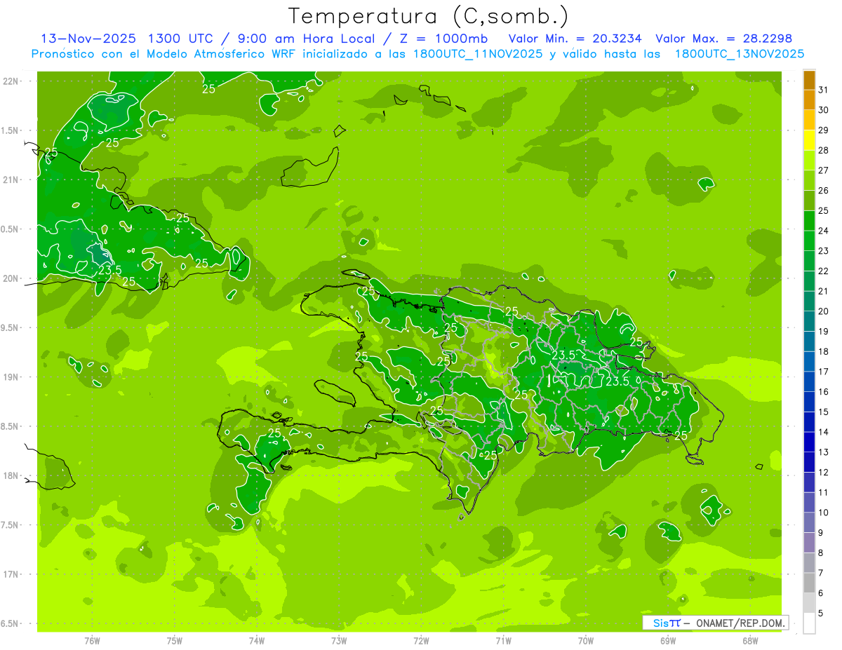The width and height of the screenshot is (842, 650).
Task: Click the topmost legend band above 31
Action: (809, 80)
